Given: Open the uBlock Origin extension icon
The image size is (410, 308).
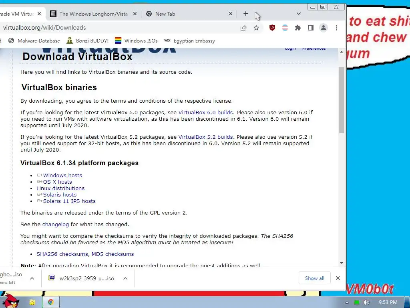Looking at the screenshot, I should coord(272,28).
